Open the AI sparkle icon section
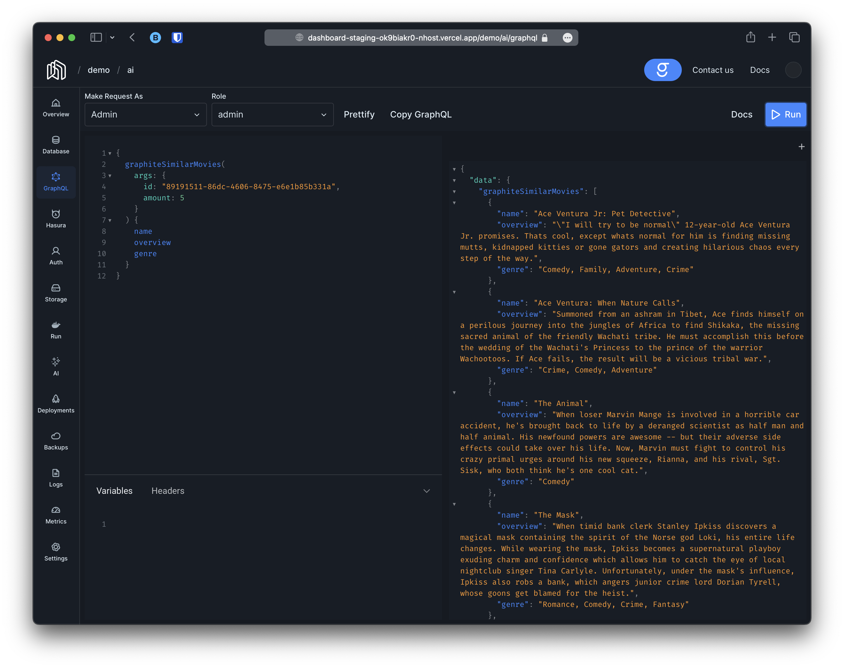Viewport: 844px width, 668px height. (x=56, y=367)
